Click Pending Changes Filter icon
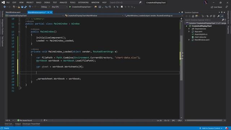The image size is (231, 130). (x=203, y=16)
